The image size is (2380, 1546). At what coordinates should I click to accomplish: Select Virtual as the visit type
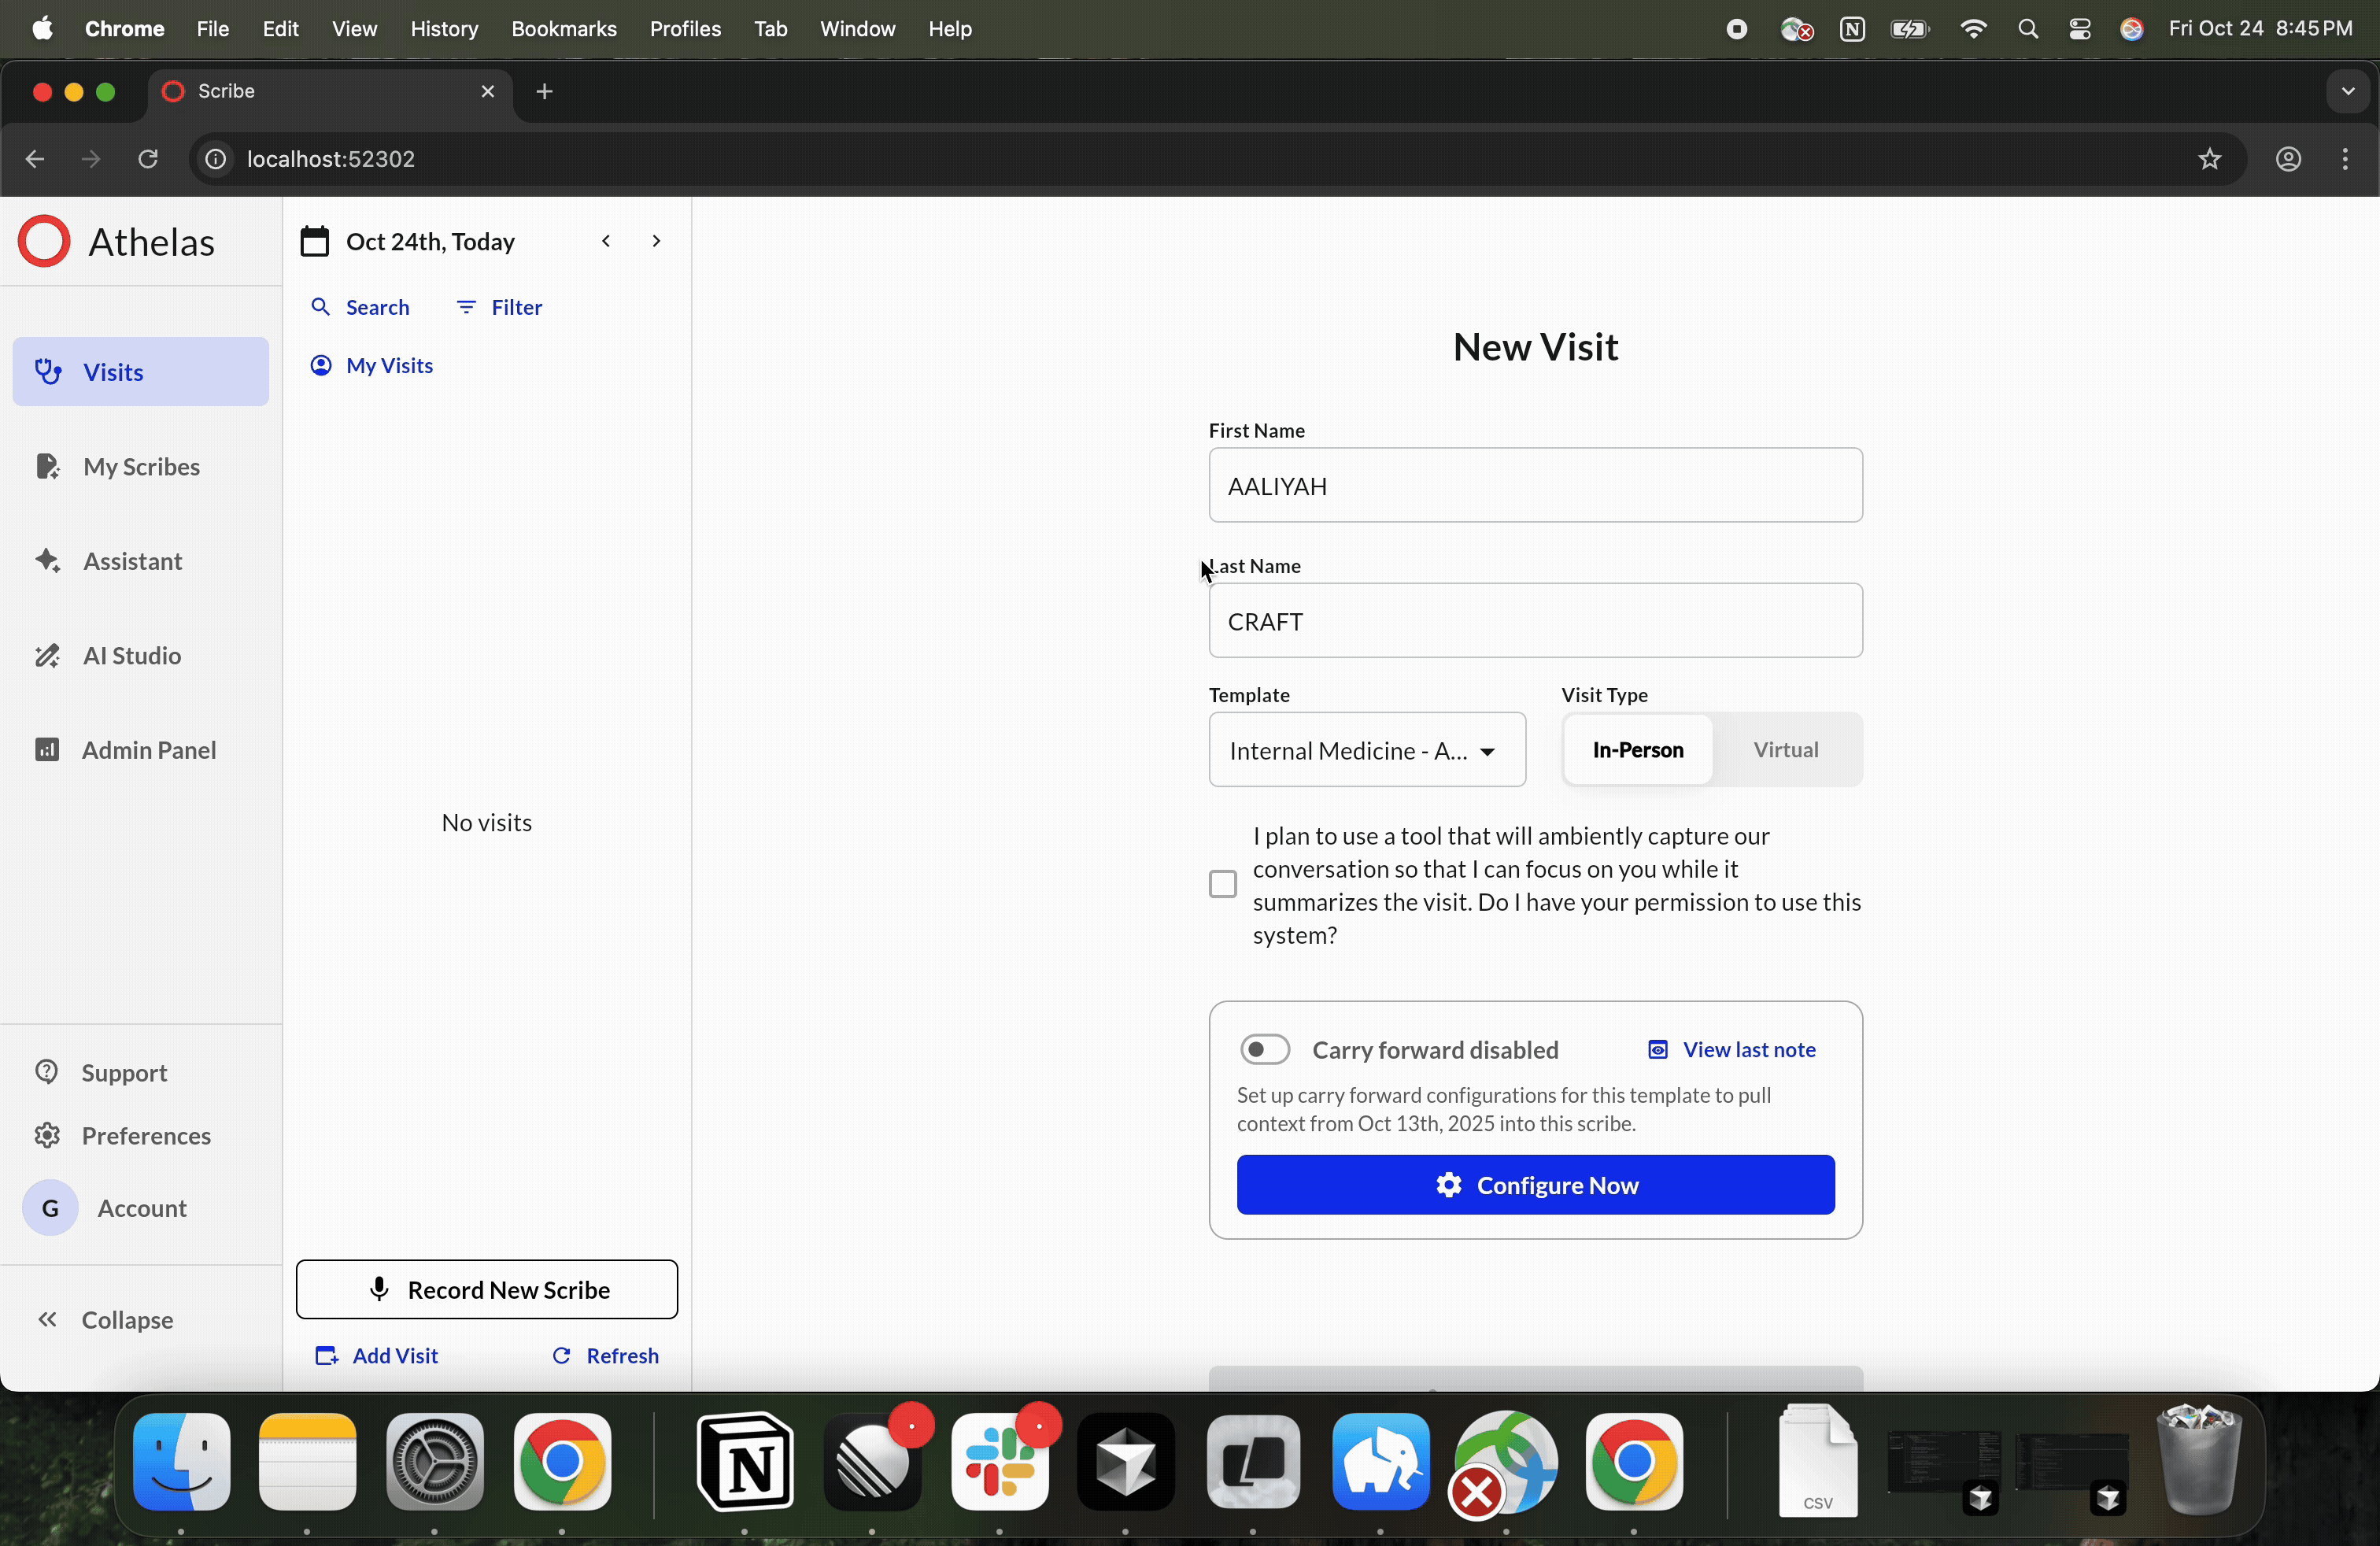1787,750
